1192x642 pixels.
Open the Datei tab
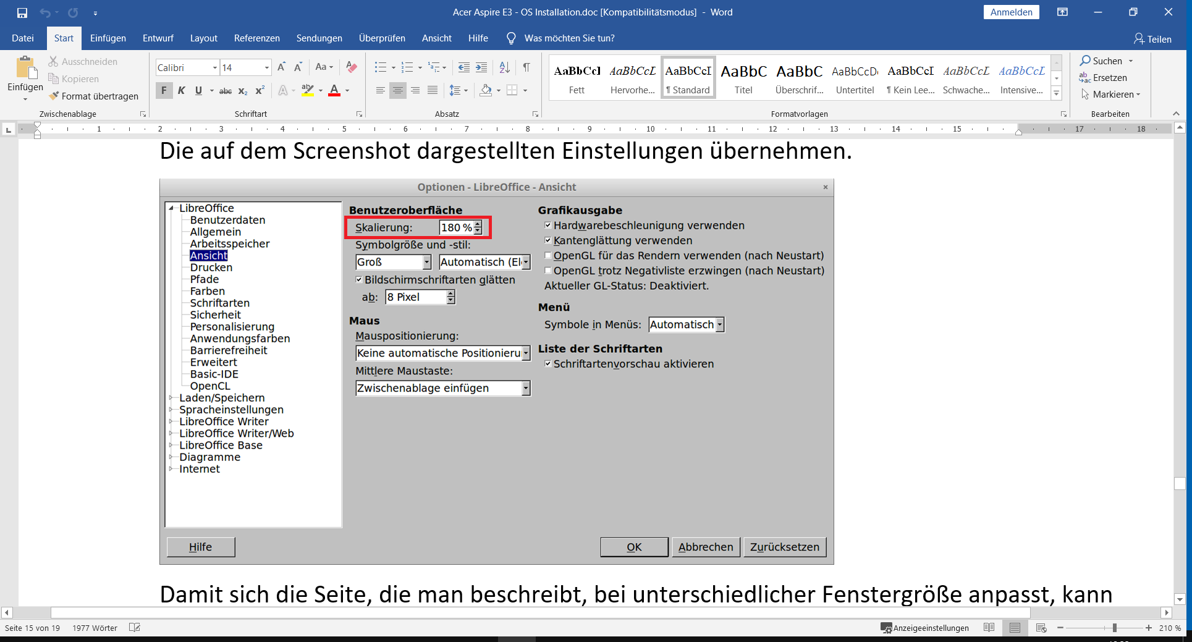[x=23, y=38]
